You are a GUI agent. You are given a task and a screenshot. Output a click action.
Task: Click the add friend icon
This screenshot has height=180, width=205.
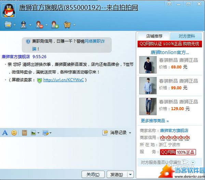(x=55, y=25)
